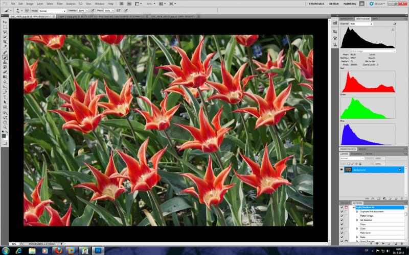Toggle check for Set Selection step
This screenshot has height=255, width=409.
click(x=342, y=220)
